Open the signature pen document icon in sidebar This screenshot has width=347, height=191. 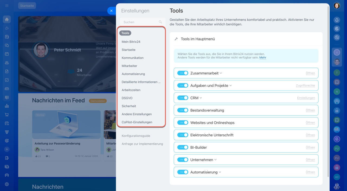(7, 158)
